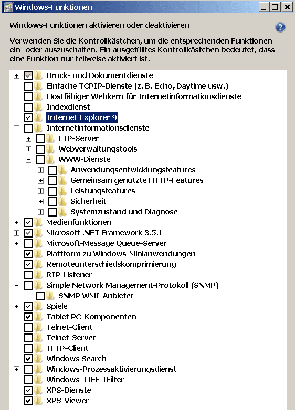Expand Microsoft .NET Framework 3.5.1 node
Image resolution: width=295 pixels, height=410 pixels.
pyautogui.click(x=16, y=233)
